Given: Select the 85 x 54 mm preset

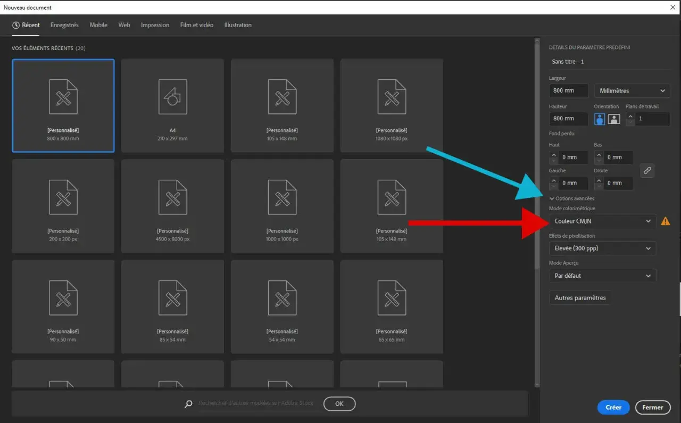Looking at the screenshot, I should [172, 306].
